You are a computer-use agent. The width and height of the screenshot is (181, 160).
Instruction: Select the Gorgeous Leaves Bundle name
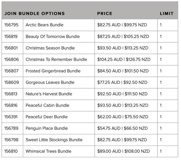pyautogui.click(x=50, y=83)
